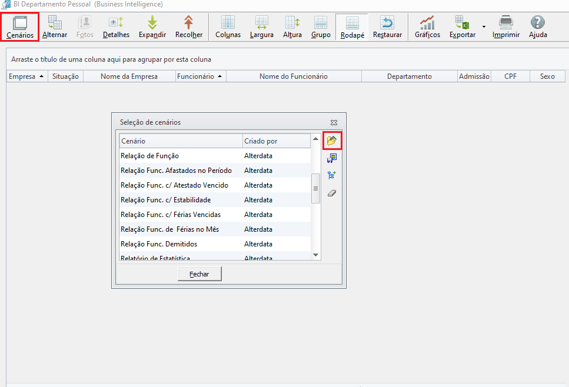Open the Cenários toolbar button
569x387 pixels.
click(x=20, y=27)
